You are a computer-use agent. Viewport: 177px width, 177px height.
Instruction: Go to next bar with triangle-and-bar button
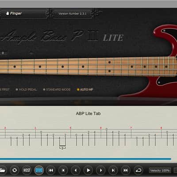[x=113, y=170]
